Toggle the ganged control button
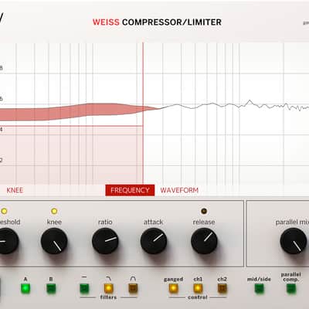Screen dimensions: 309x309 [173, 289]
